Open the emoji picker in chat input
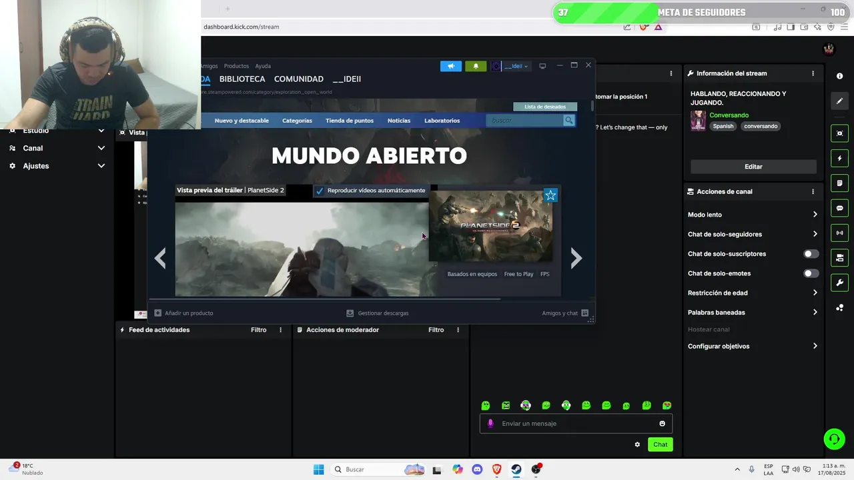Image resolution: width=854 pixels, height=480 pixels. pyautogui.click(x=662, y=423)
